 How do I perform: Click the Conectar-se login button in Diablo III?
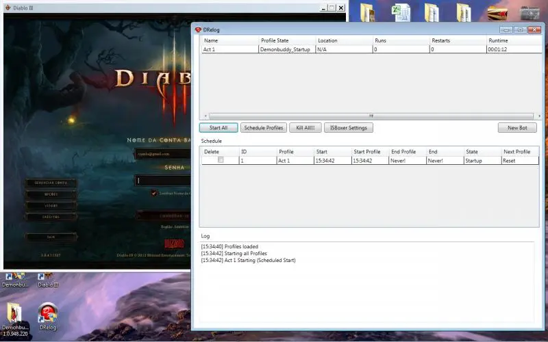(164, 216)
